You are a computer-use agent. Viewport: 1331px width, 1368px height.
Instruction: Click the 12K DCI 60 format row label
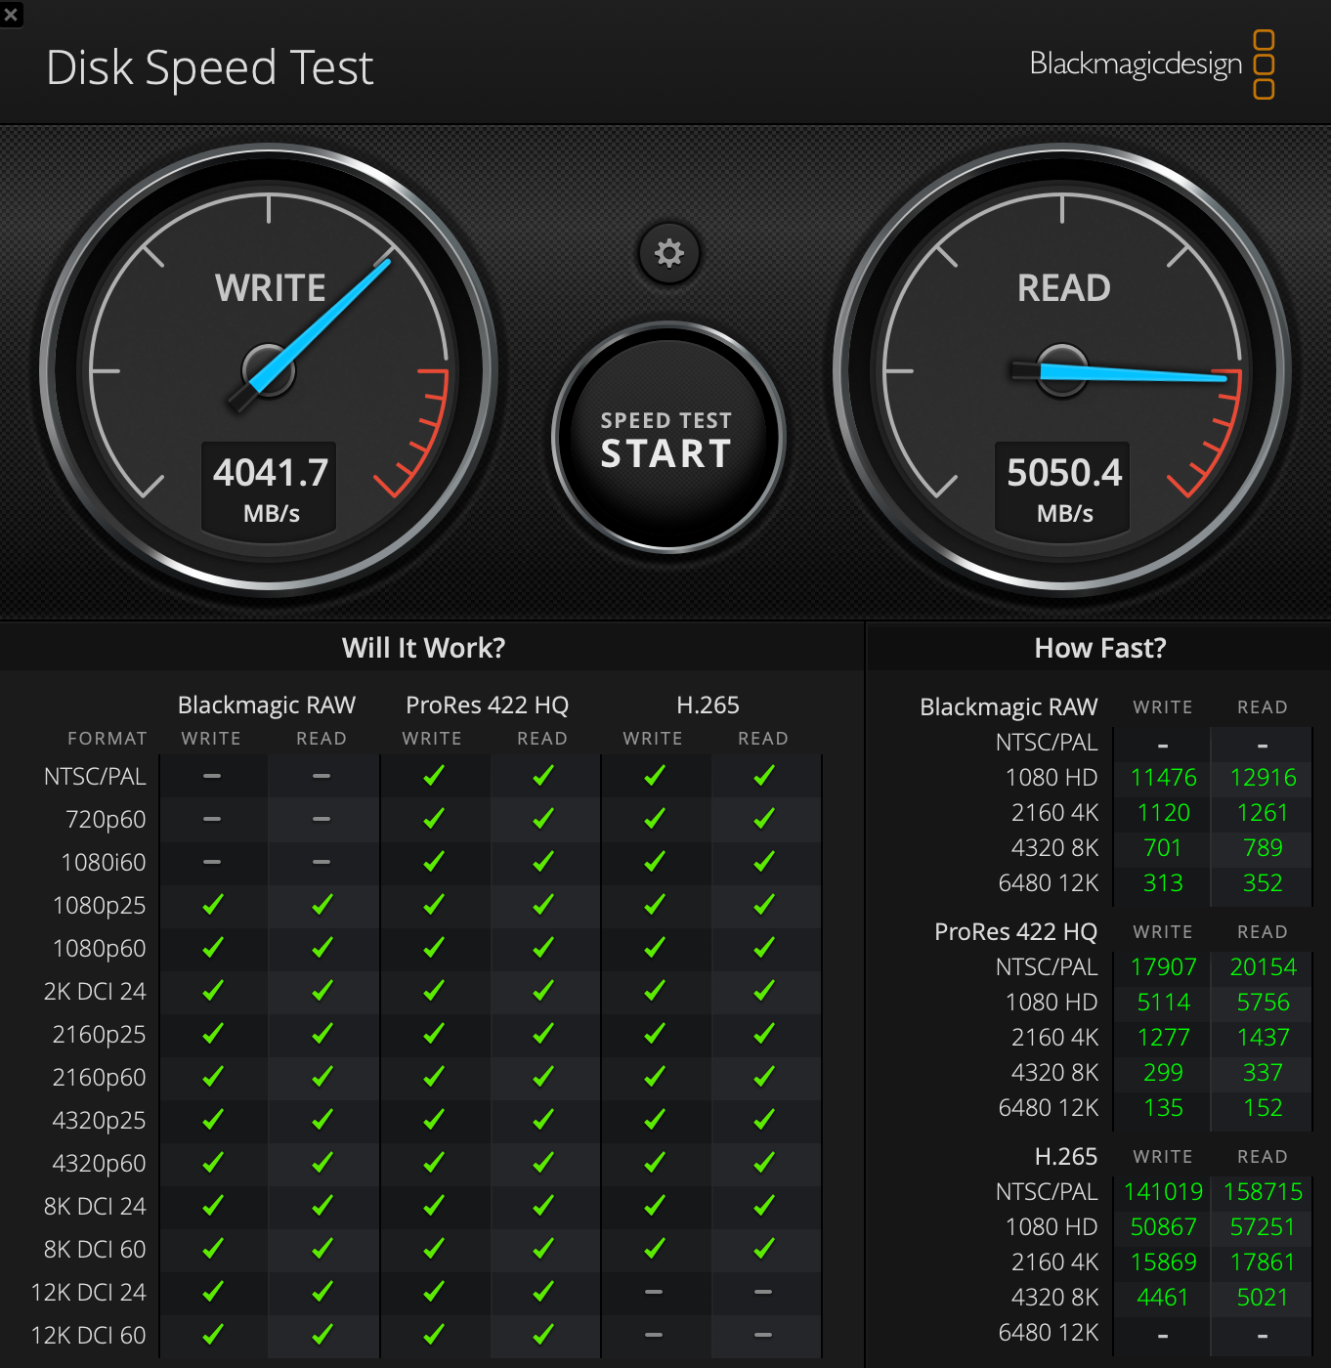pos(89,1335)
